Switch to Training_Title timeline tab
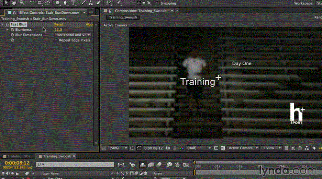This screenshot has height=179, width=322. pos(19,156)
